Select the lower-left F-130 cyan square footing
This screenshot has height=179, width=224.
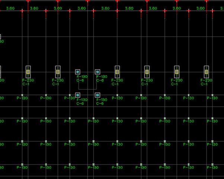[78, 95]
